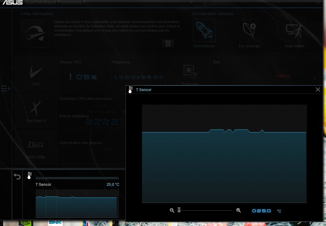Select the 025.0 temperature readout in popup
Image resolution: width=326 pixels, height=226 pixels.
point(261,211)
